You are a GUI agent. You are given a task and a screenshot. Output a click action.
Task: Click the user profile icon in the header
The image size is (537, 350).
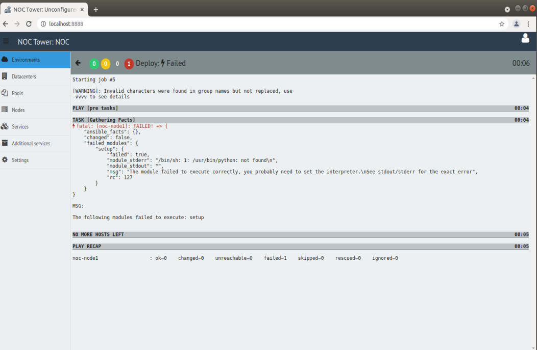click(x=525, y=38)
